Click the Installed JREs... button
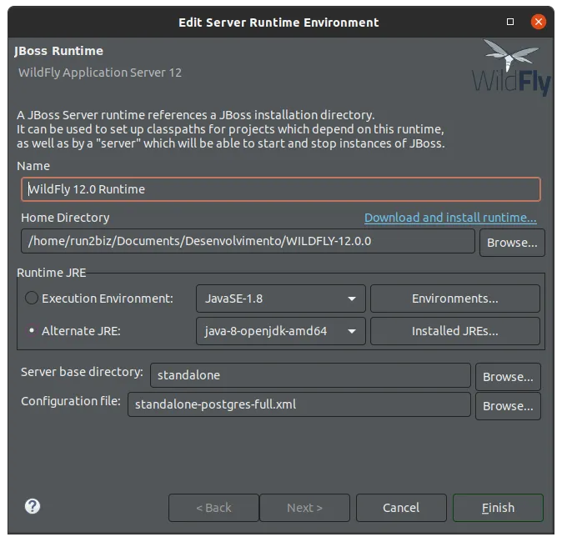 coord(454,330)
